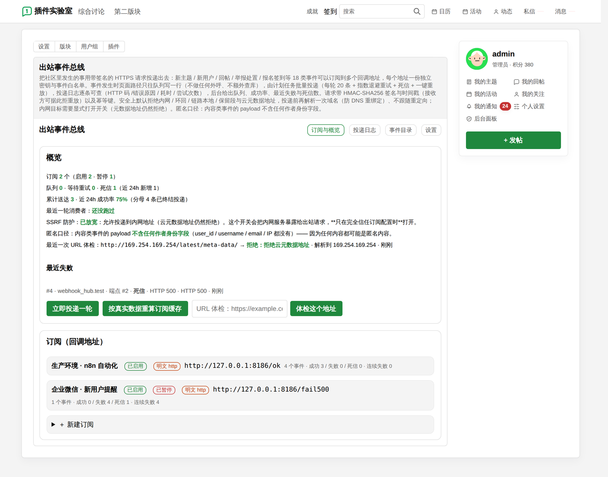Open 综合讨论 nav link
608x477 pixels.
(91, 11)
